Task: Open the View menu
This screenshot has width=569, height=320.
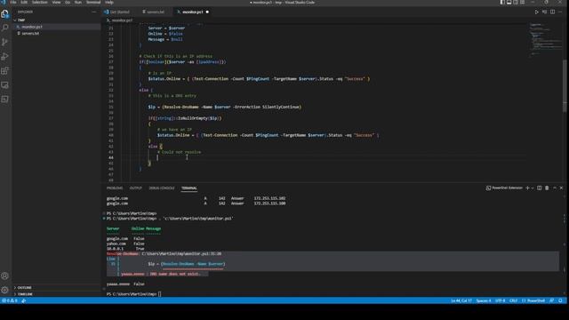Action: [x=56, y=2]
